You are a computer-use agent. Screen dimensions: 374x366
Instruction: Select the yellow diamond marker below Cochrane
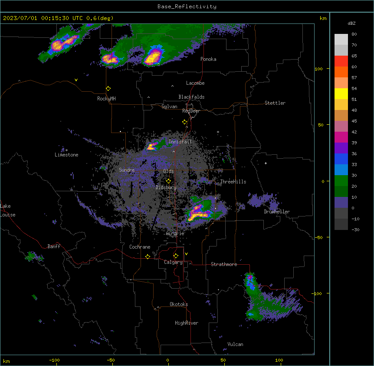pyautogui.click(x=148, y=256)
